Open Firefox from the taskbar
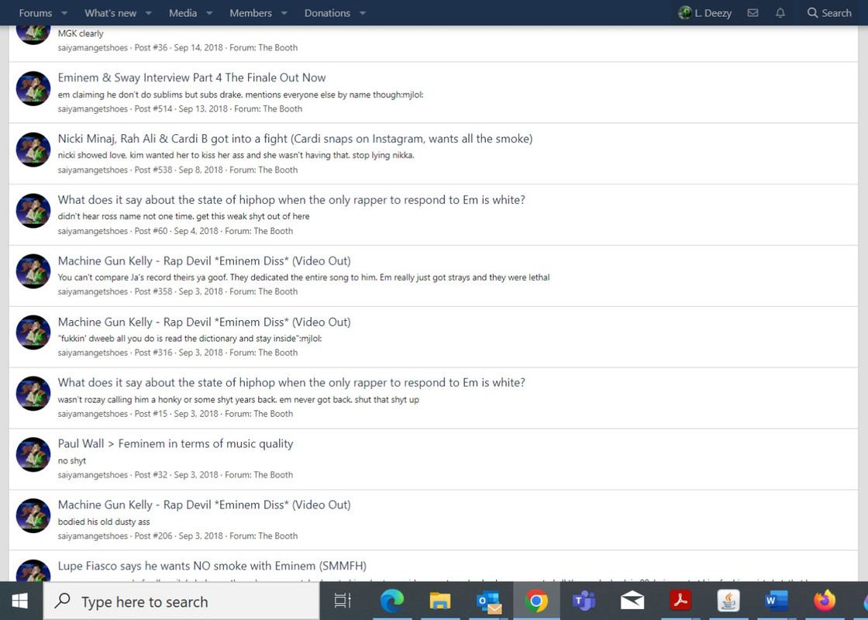Screen dimensions: 868x620 pyautogui.click(x=825, y=601)
